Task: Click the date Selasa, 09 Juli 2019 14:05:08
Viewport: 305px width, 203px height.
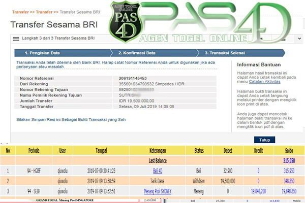Action: pos(146,107)
